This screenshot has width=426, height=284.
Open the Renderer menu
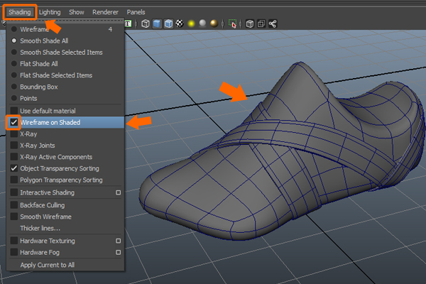(x=104, y=12)
